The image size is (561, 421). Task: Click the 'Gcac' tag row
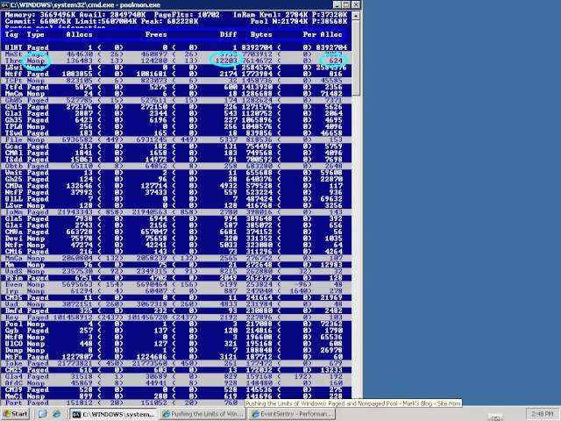(x=175, y=146)
